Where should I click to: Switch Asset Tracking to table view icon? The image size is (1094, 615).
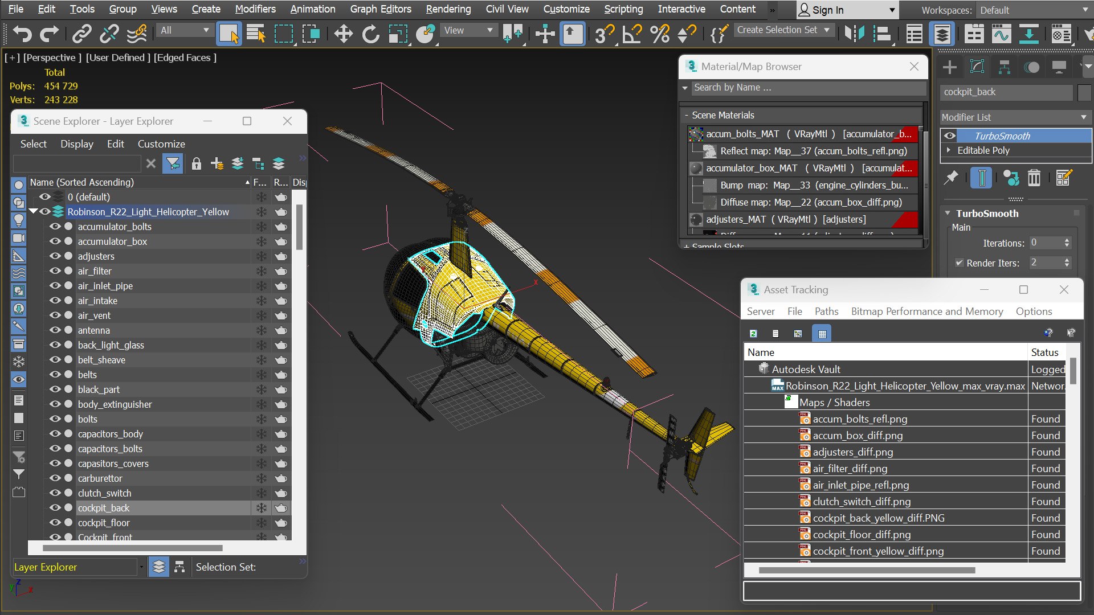click(x=822, y=333)
